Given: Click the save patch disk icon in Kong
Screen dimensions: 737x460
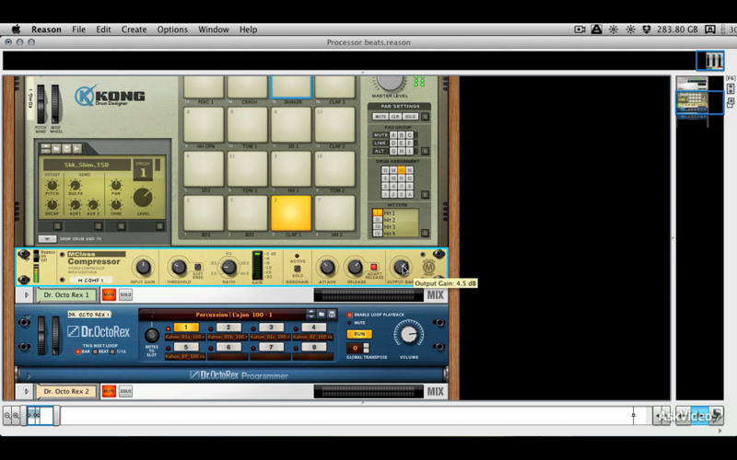Looking at the screenshot, I should point(66,149).
